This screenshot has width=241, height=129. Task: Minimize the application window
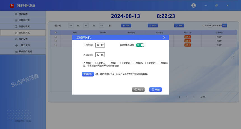[206, 6]
